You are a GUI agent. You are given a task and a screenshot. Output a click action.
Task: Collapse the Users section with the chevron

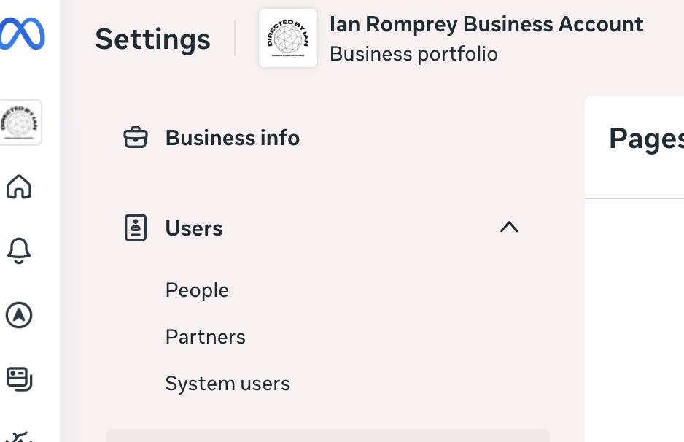509,228
